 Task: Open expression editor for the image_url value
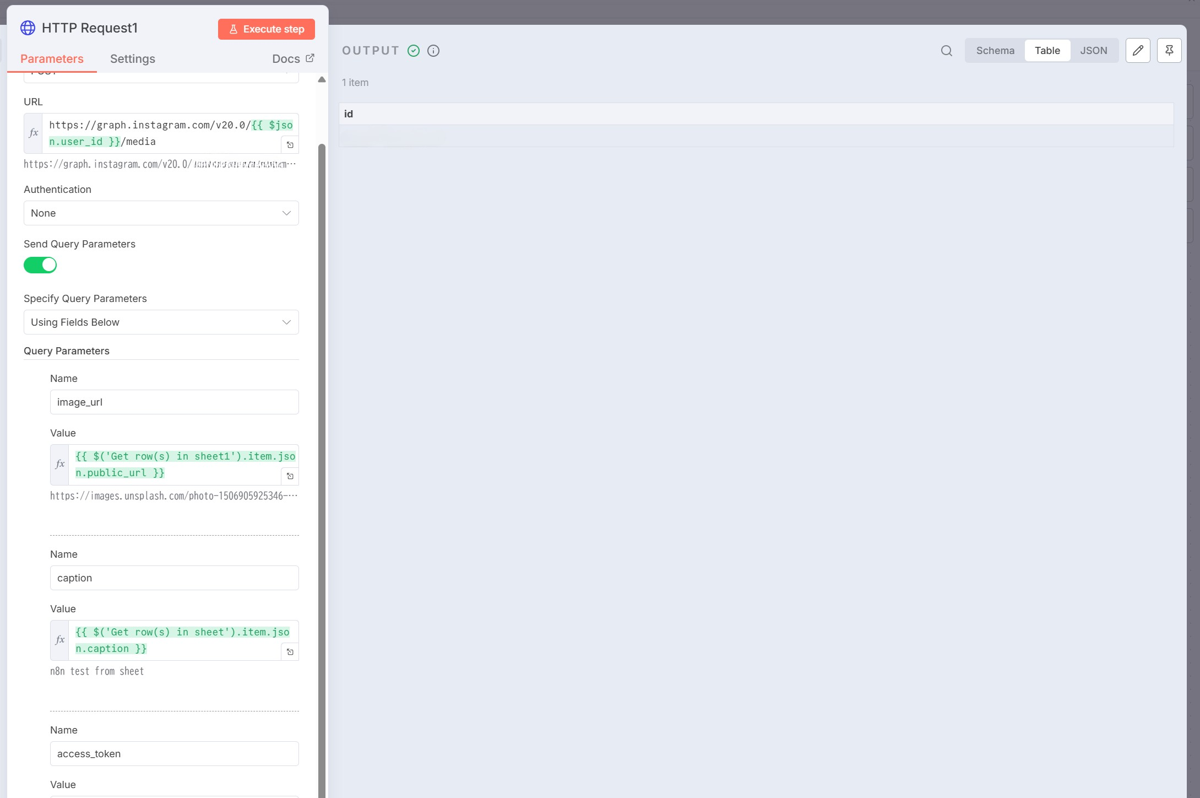click(x=290, y=476)
